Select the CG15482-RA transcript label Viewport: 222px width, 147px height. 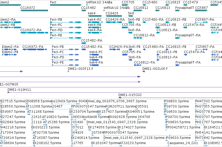[92, 41]
